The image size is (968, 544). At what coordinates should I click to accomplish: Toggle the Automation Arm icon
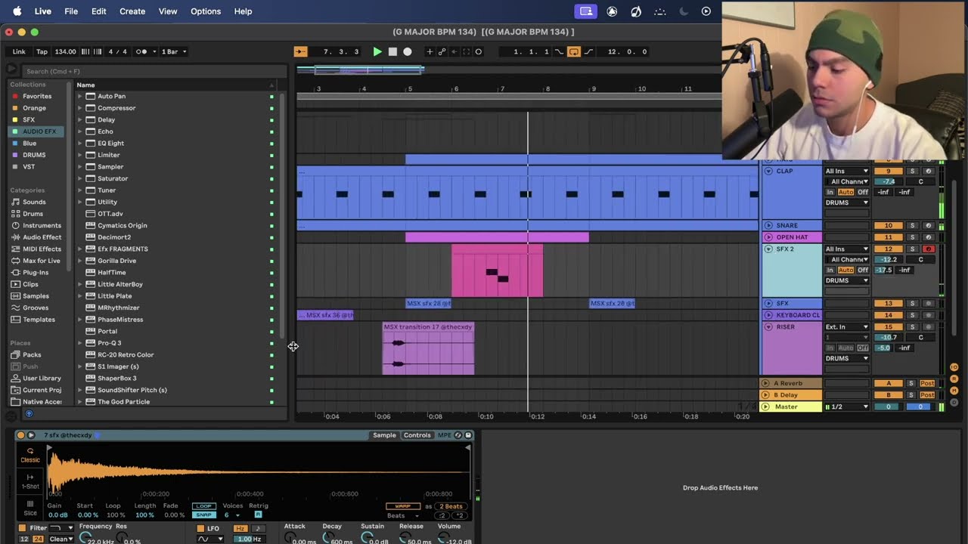(x=442, y=51)
